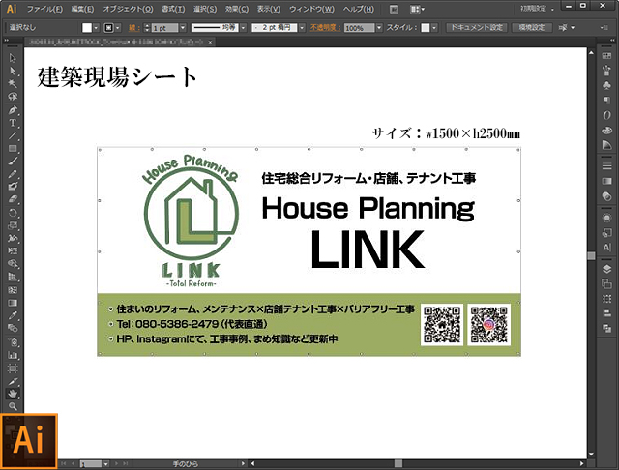This screenshot has width=619, height=470.
Task: Select the Line Segment tool
Action: tap(13, 135)
